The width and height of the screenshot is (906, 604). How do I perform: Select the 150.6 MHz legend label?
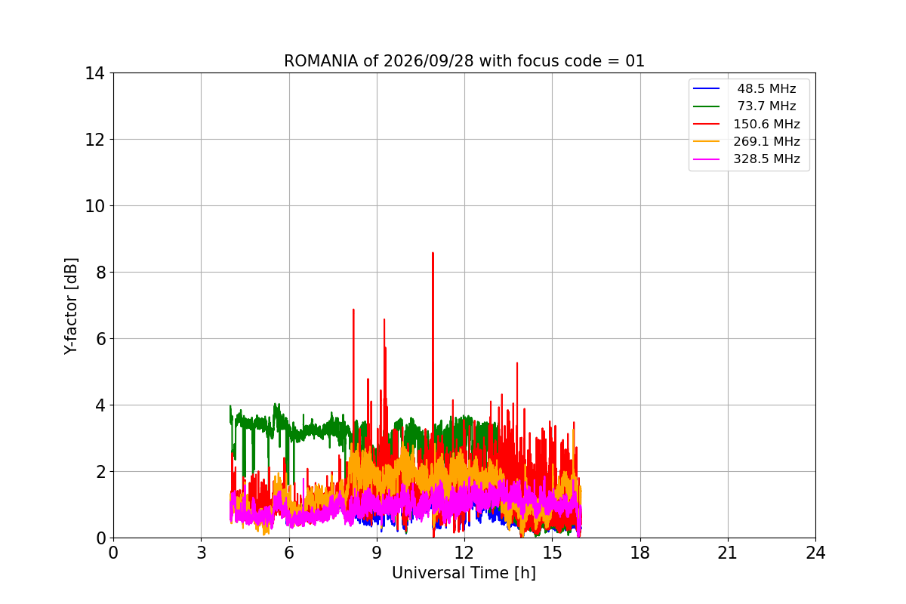click(x=766, y=125)
